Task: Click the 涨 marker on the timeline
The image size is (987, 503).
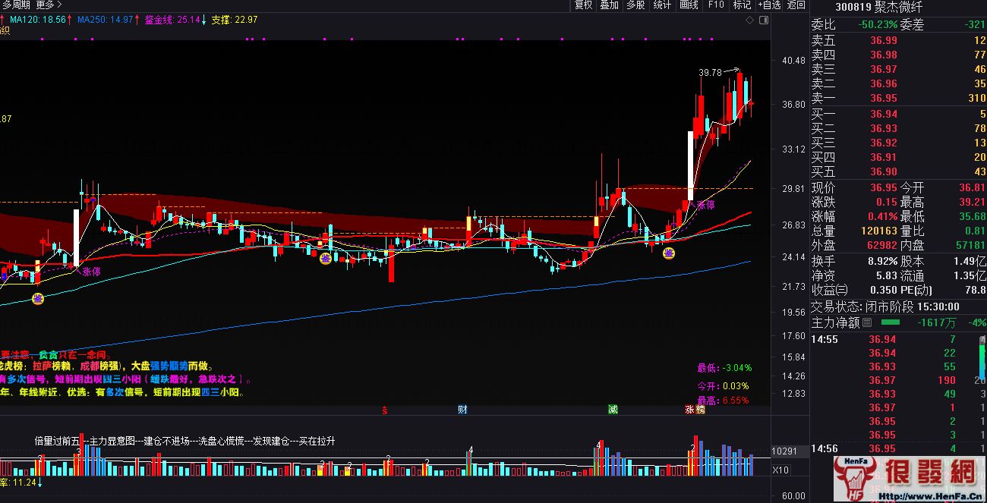Action: pos(690,410)
